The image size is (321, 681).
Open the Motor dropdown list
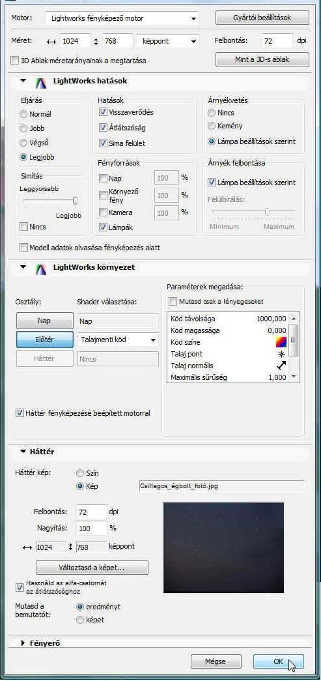click(122, 18)
